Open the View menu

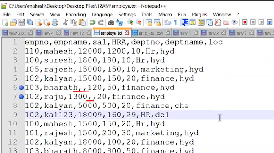tap(55, 15)
